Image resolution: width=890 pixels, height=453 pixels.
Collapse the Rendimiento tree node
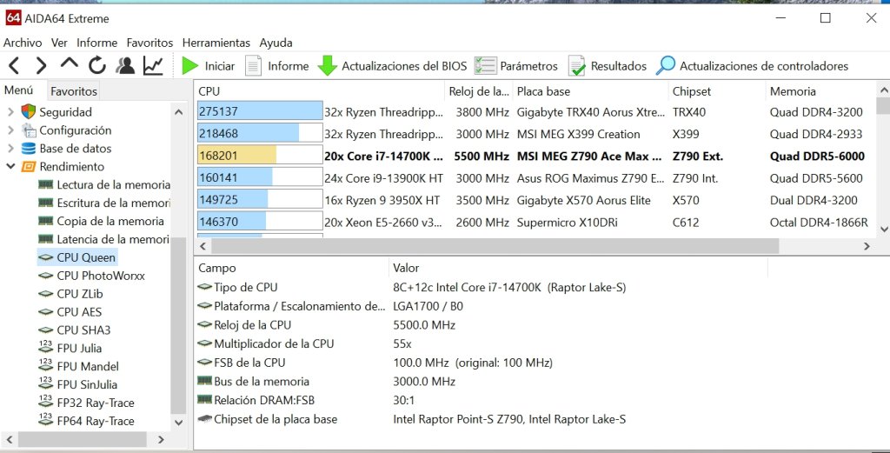[x=10, y=166]
